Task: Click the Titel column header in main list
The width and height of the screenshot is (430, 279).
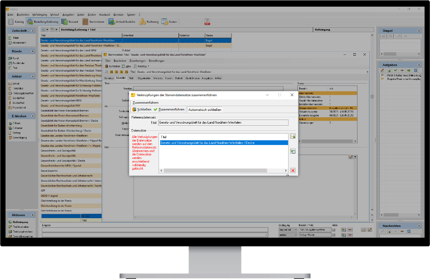Action: 81,35
